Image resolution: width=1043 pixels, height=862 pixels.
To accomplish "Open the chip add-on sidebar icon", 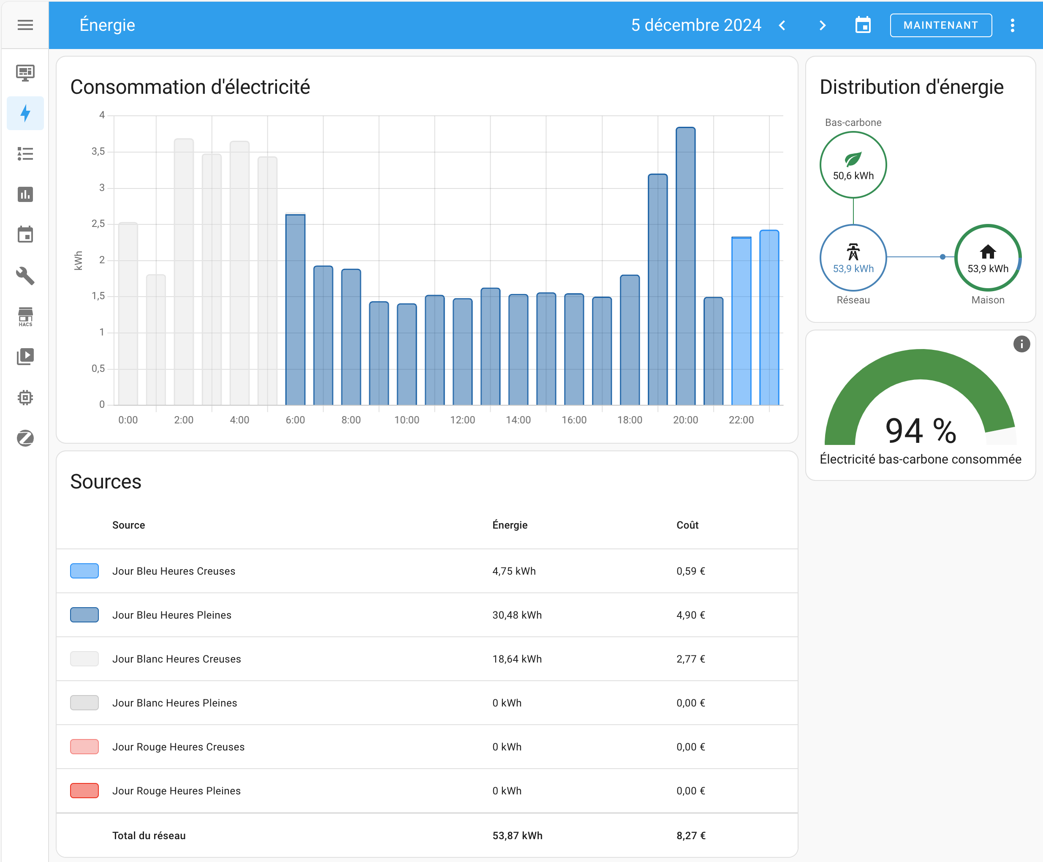I will tap(25, 397).
